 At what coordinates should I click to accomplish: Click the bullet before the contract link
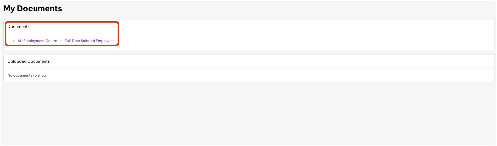[x=14, y=41]
